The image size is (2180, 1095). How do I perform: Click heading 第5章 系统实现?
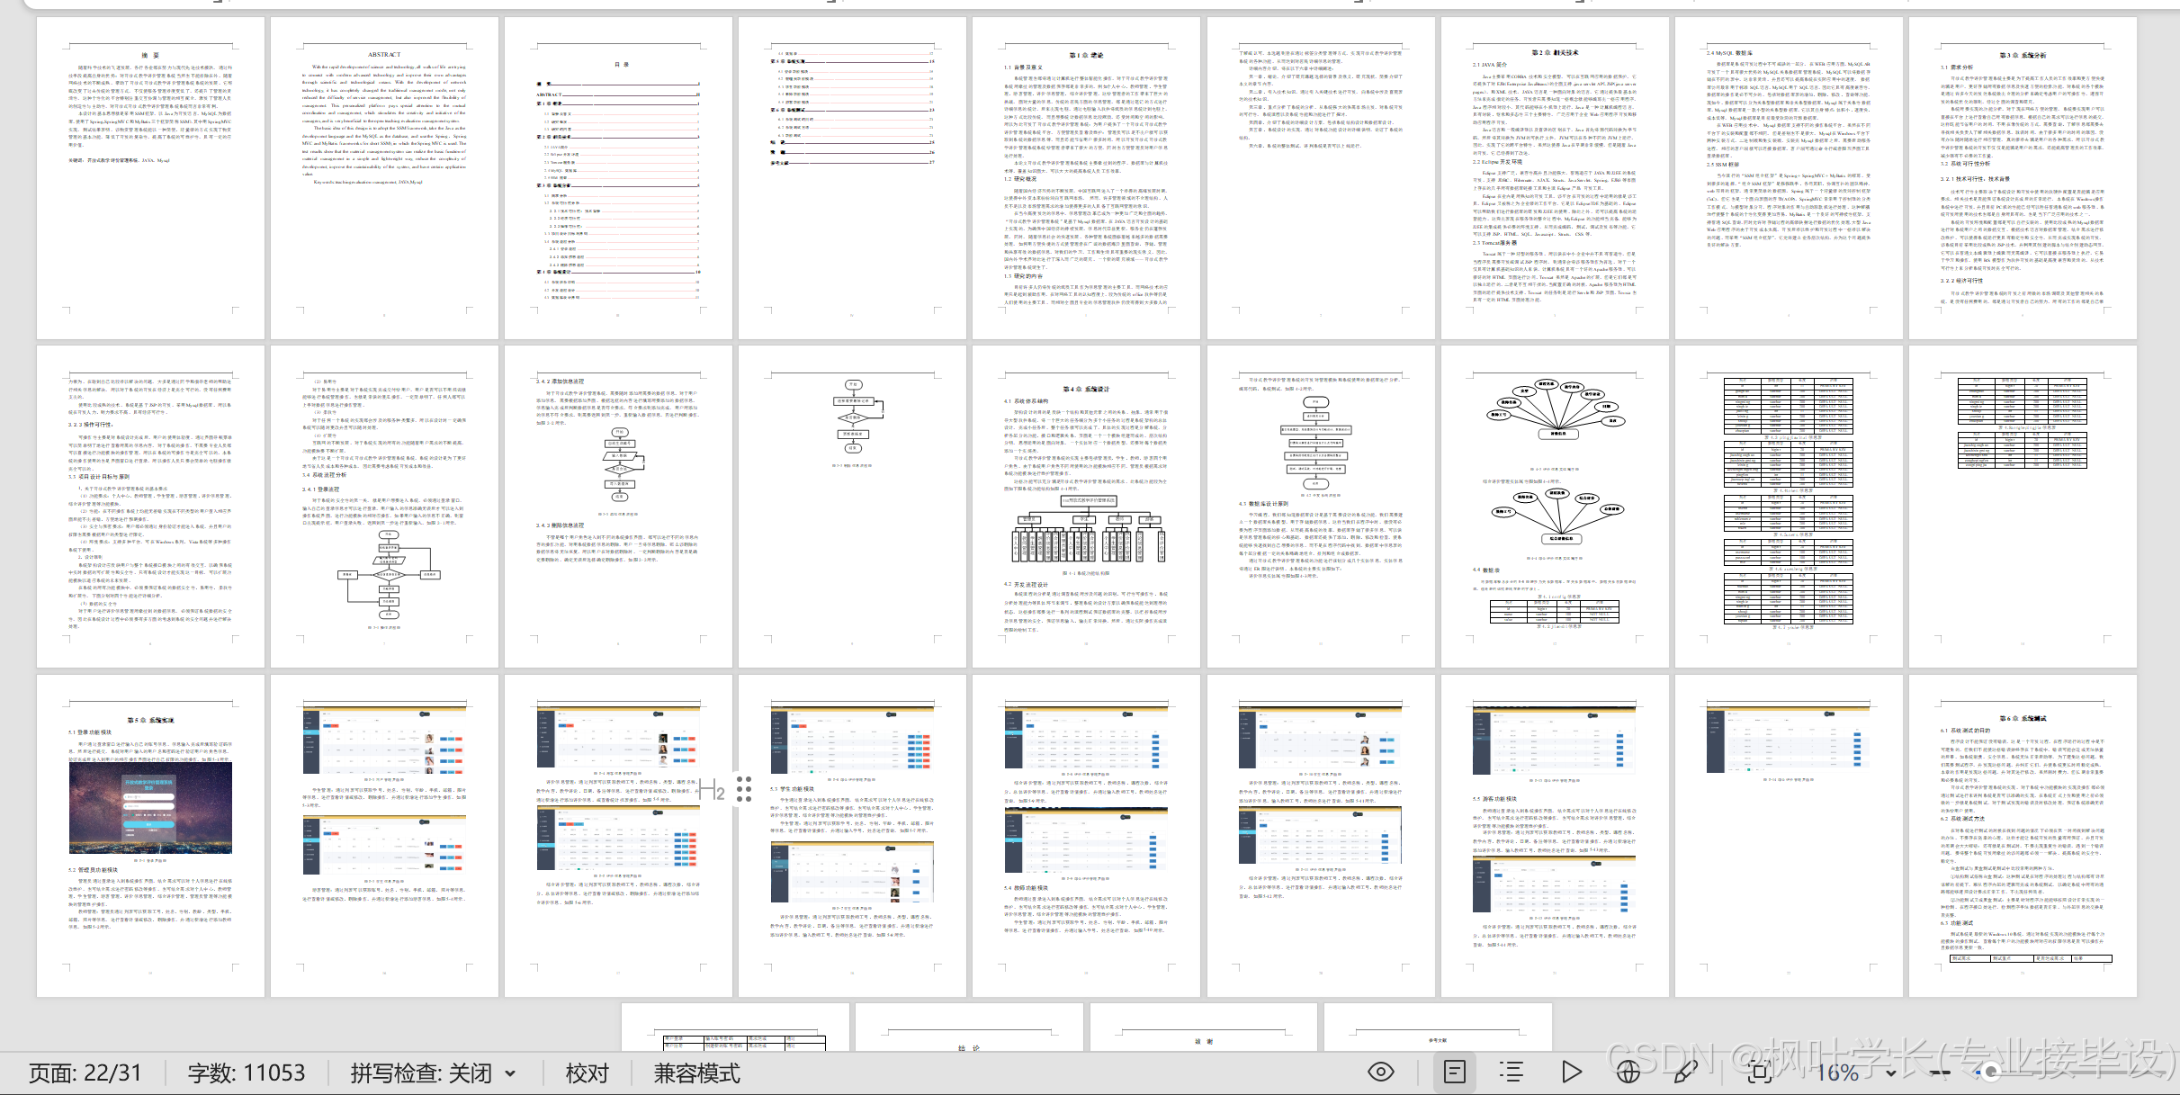[150, 721]
